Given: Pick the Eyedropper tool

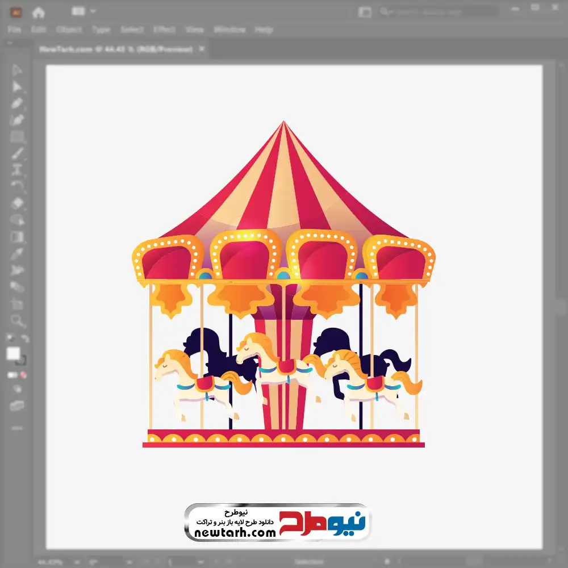Looking at the screenshot, I should 17,253.
